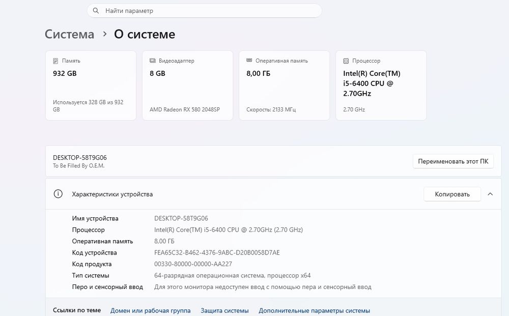Open 'Дополнительные параметры системы' link

[x=314, y=310]
